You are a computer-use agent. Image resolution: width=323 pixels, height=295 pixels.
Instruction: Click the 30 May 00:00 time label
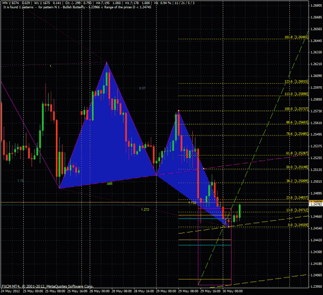coord(233,291)
